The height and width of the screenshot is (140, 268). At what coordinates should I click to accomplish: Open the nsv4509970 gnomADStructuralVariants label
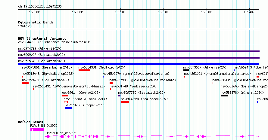(x=136, y=74)
